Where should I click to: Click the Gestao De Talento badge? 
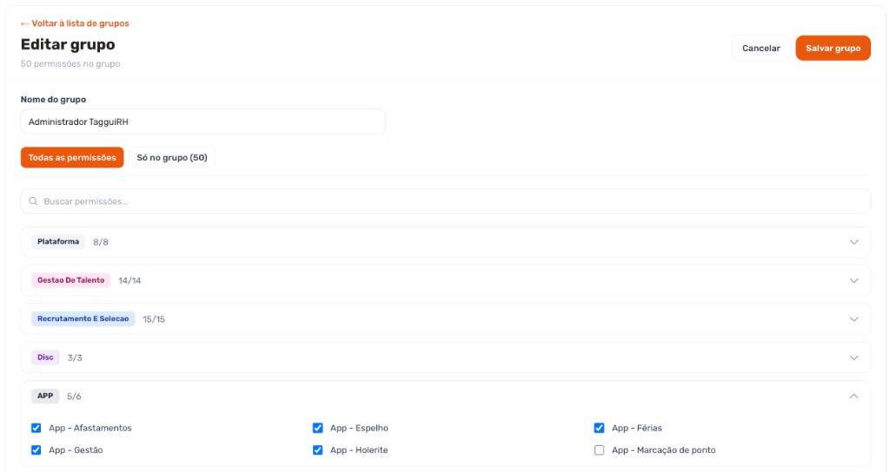click(x=71, y=280)
